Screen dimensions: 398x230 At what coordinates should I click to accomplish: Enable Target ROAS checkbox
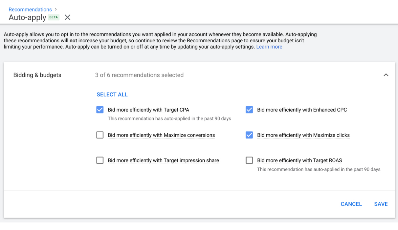point(249,160)
